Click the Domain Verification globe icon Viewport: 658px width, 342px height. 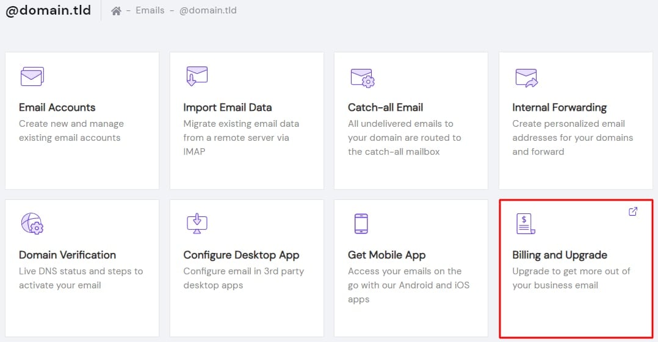pyautogui.click(x=32, y=224)
